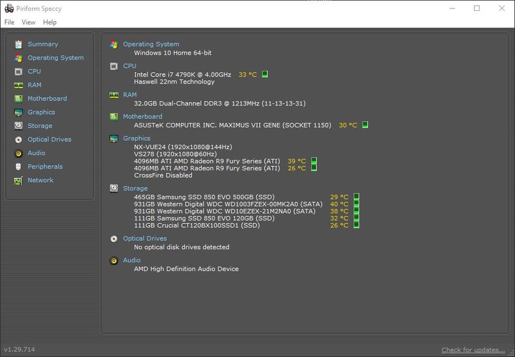Click the RAM heading link in main panel
The width and height of the screenshot is (515, 357).
click(130, 95)
